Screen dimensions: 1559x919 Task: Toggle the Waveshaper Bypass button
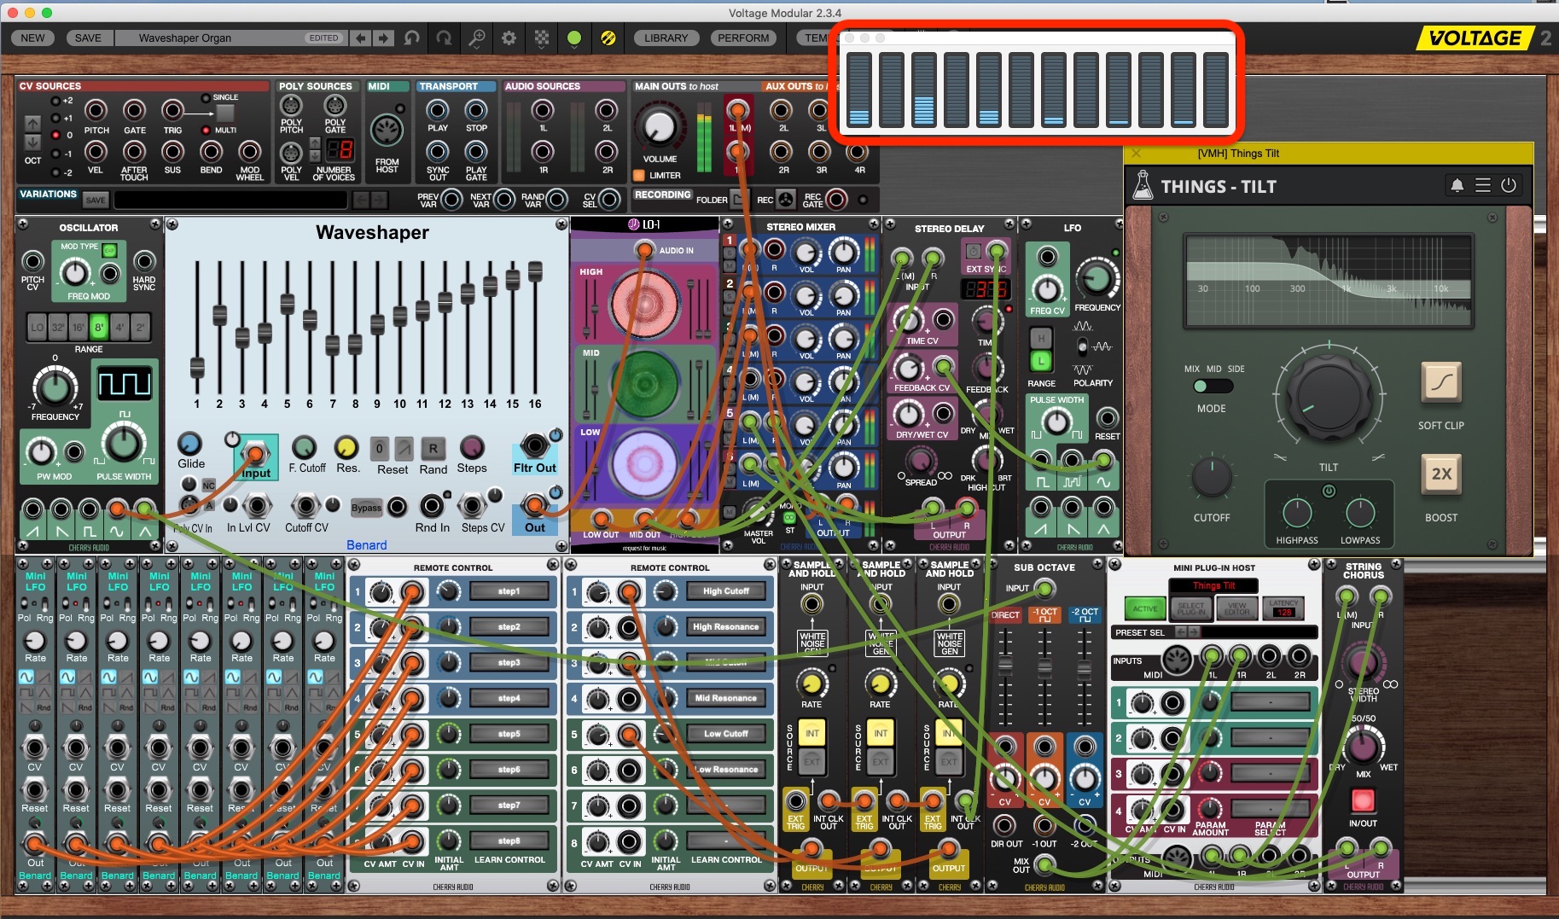tap(367, 508)
